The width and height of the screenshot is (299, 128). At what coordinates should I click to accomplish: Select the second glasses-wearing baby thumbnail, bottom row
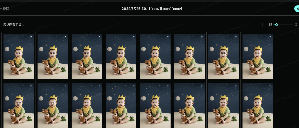click(53, 105)
